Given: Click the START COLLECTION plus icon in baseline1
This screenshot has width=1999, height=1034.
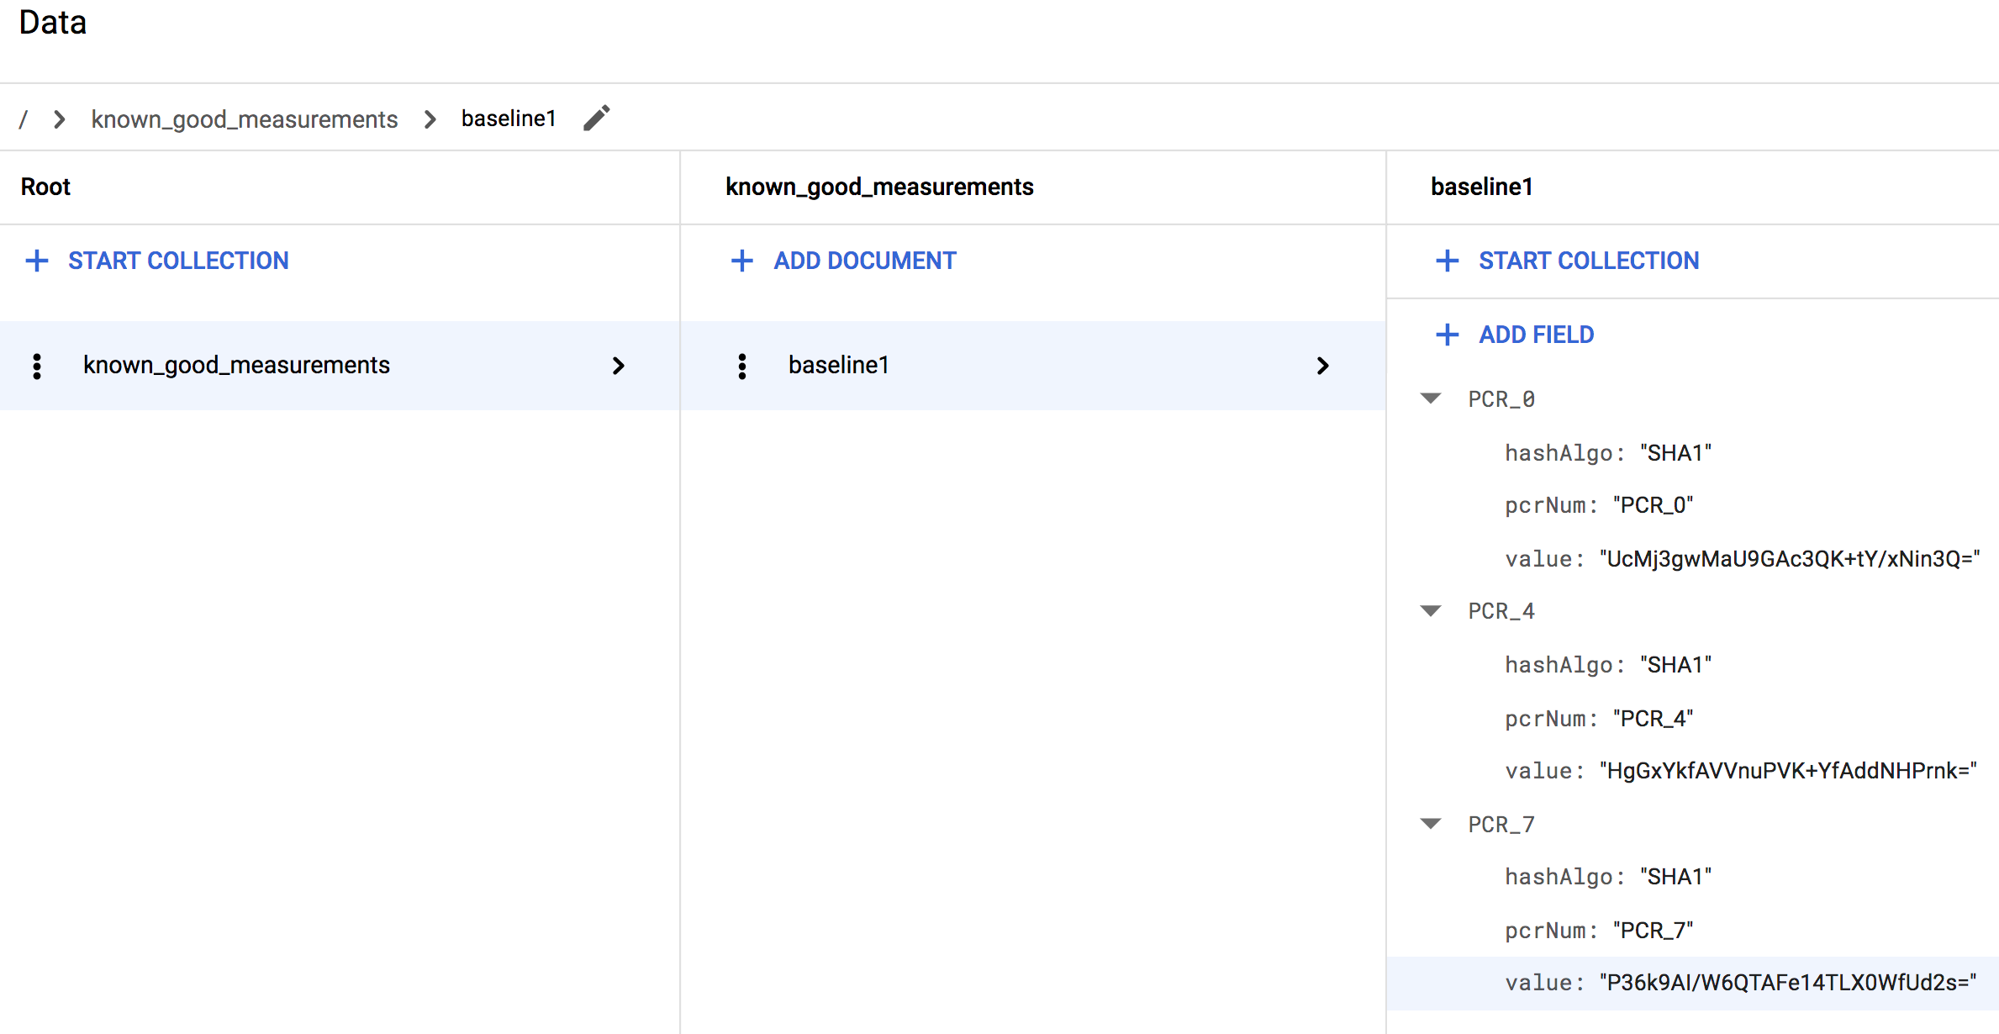Looking at the screenshot, I should pos(1447,260).
